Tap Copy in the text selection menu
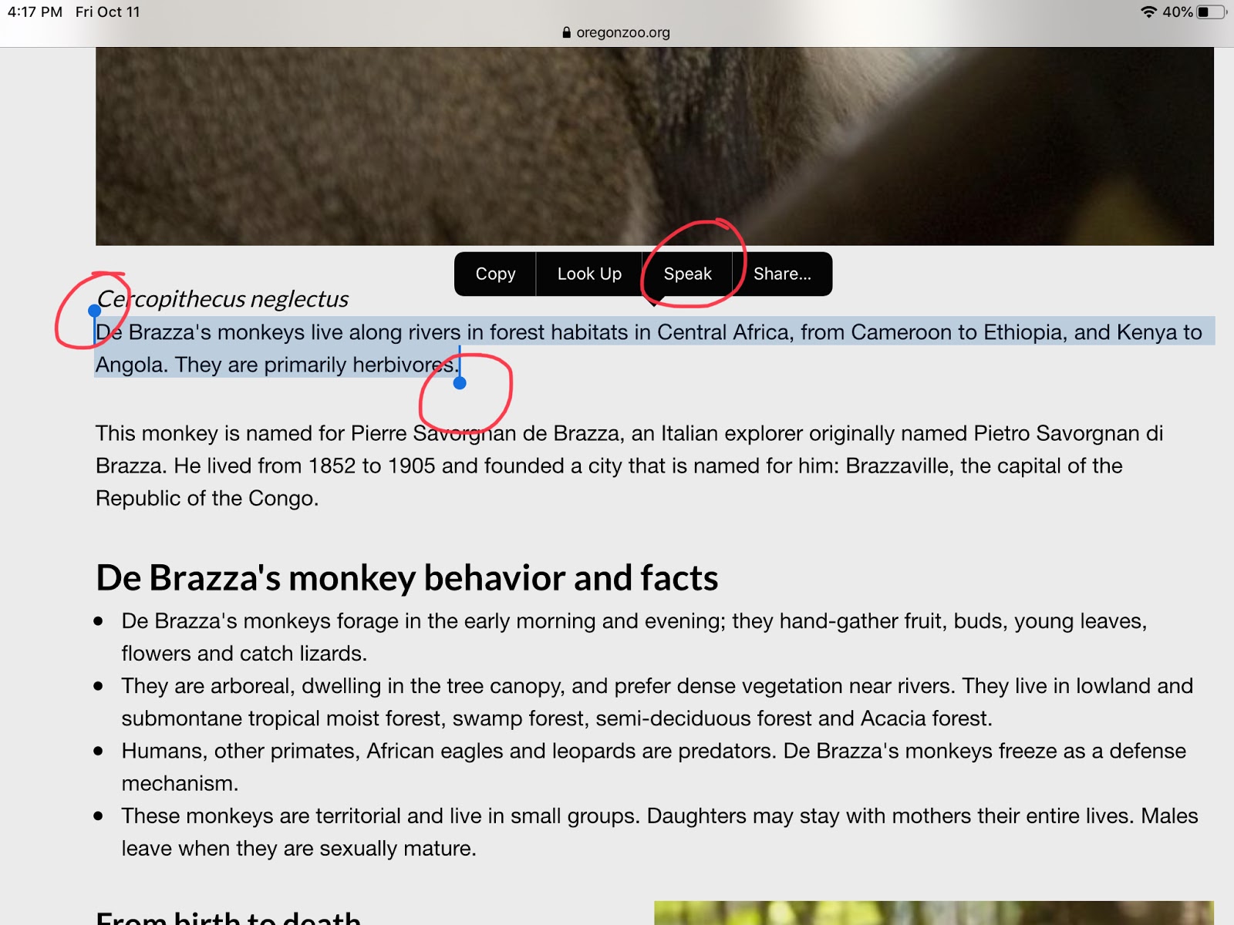This screenshot has width=1234, height=925. pos(495,274)
